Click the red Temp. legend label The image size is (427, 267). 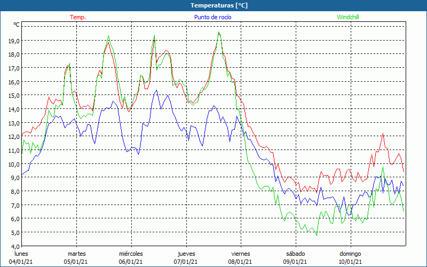pyautogui.click(x=78, y=17)
